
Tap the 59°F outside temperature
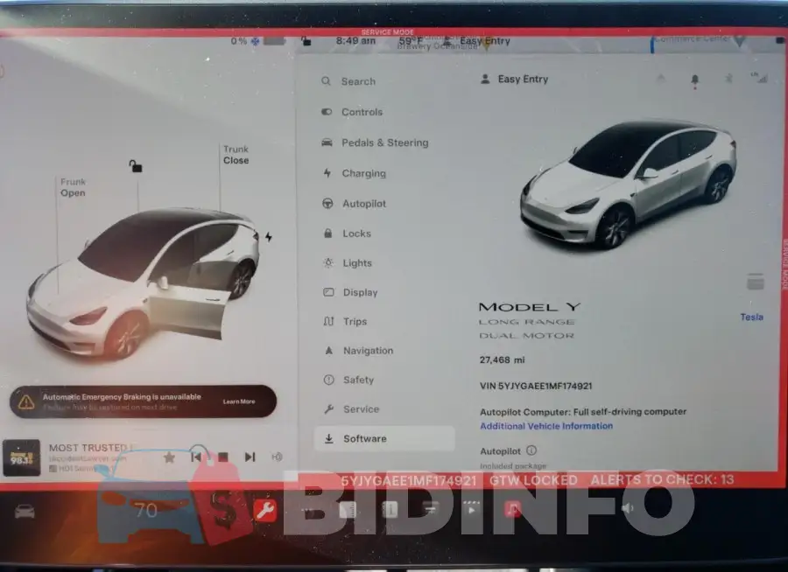(x=410, y=41)
